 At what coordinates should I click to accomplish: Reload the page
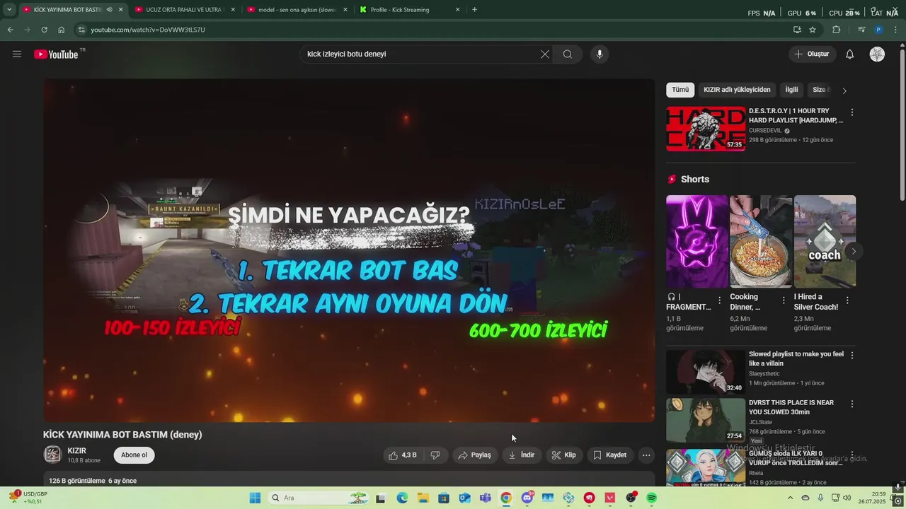tap(44, 30)
